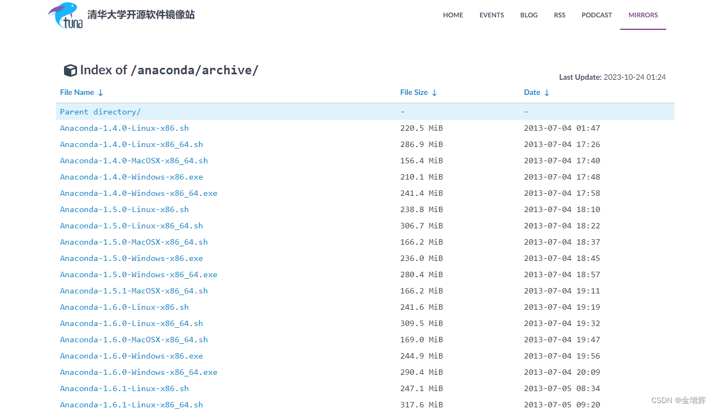Image resolution: width=714 pixels, height=409 pixels.
Task: Go to the BLOG page
Action: (529, 15)
